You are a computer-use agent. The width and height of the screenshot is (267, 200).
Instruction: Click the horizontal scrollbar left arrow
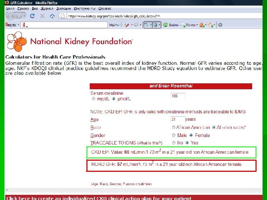[7, 190]
